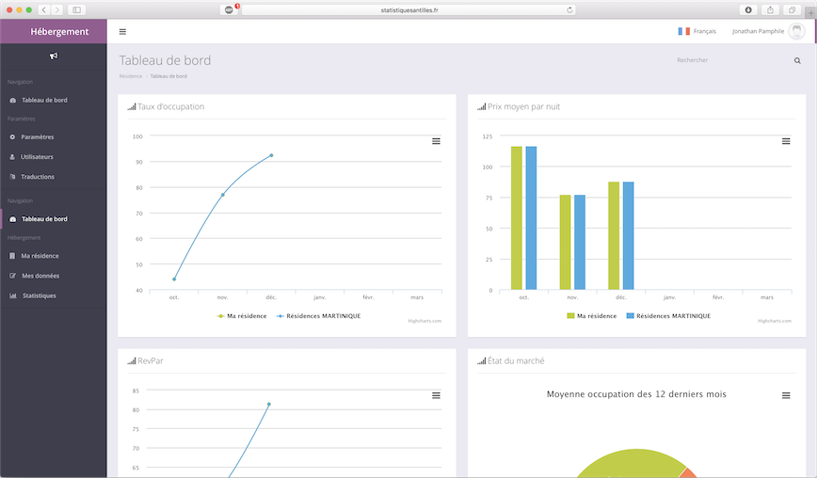This screenshot has height=478, width=817.
Task: Toggle Résidences MARTINIQUE in Taux d'occupation legend
Action: coord(318,316)
